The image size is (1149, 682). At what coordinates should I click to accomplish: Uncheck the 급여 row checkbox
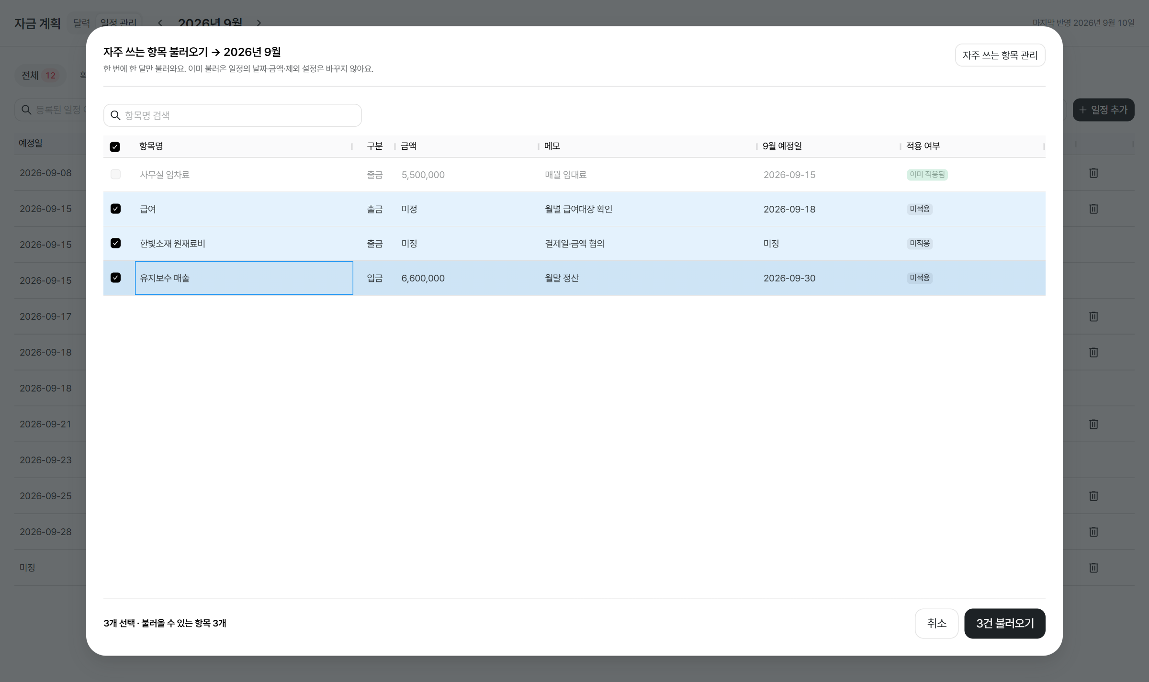pos(115,209)
